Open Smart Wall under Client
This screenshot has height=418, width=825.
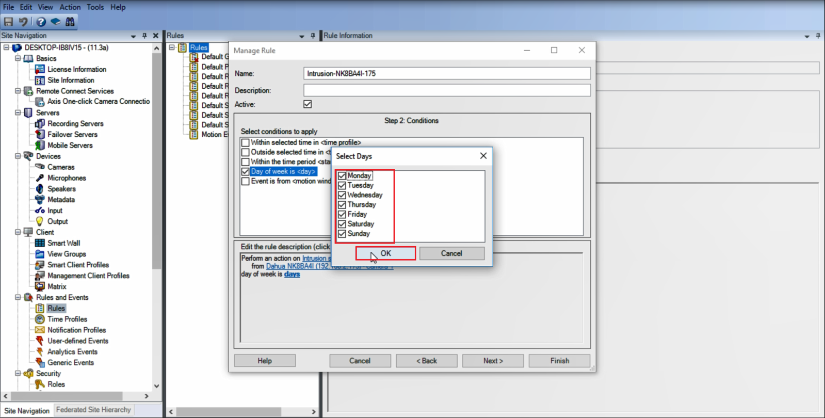(x=63, y=243)
